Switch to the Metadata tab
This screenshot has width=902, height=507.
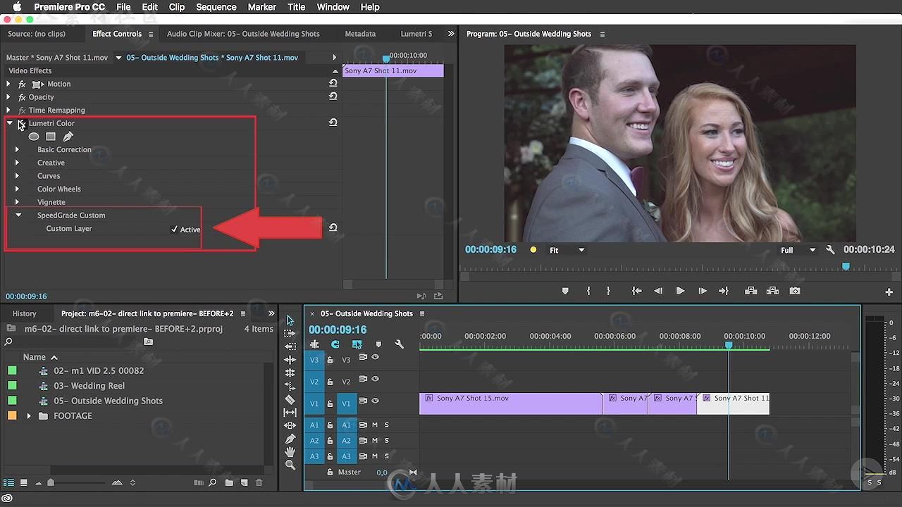pos(360,34)
